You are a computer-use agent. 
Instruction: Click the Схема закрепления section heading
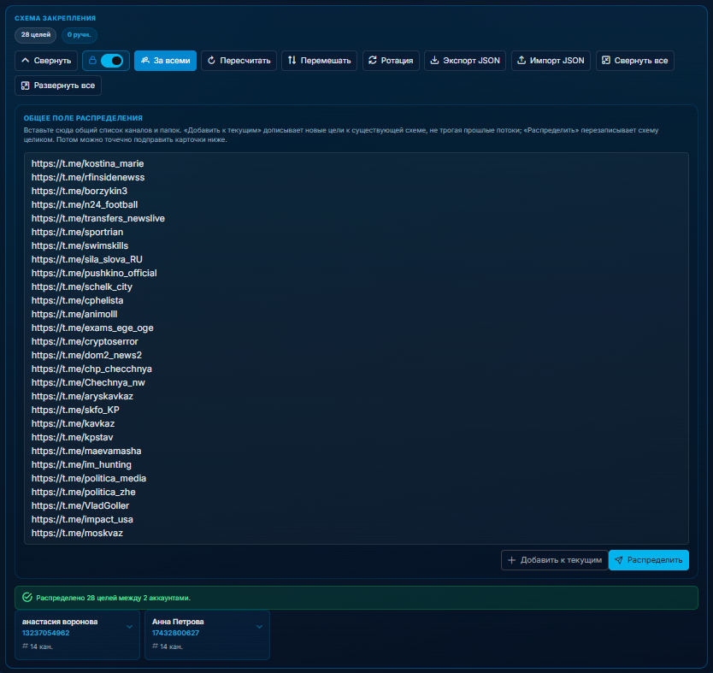(x=55, y=18)
